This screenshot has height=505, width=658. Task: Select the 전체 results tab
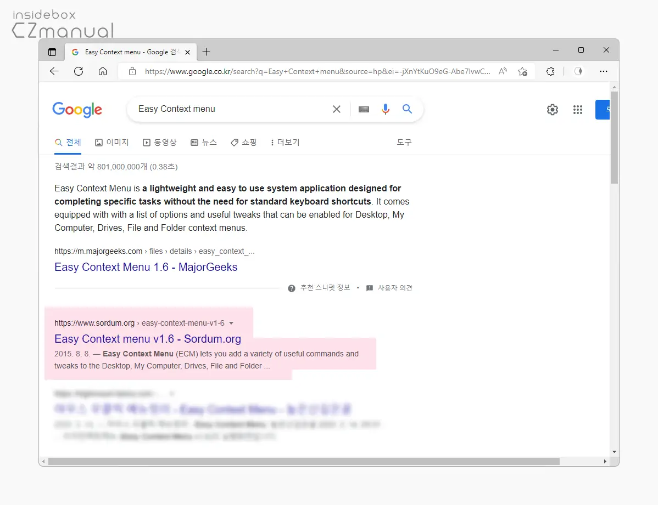[x=68, y=143]
